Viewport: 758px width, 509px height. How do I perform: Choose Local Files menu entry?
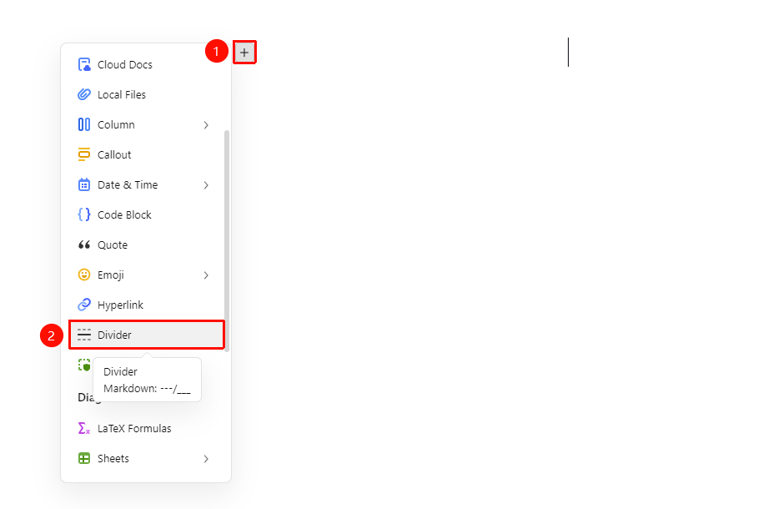tap(146, 94)
